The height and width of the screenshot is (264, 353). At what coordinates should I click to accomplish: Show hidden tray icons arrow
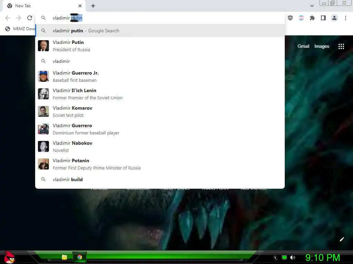point(275,258)
